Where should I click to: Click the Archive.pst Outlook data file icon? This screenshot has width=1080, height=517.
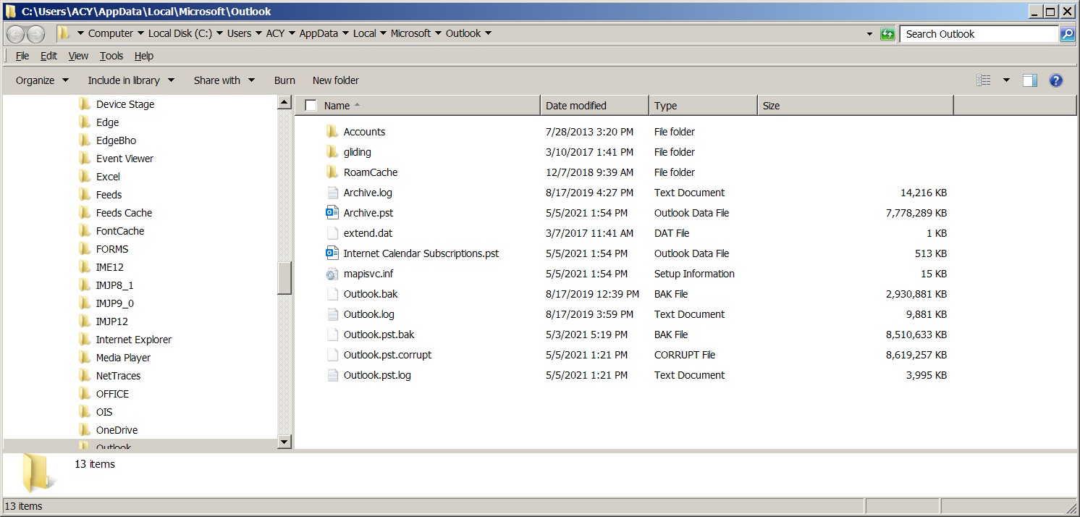coord(332,213)
